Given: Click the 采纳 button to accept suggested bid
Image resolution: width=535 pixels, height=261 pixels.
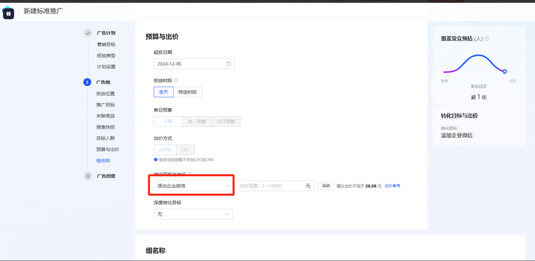Looking at the screenshot, I should tap(326, 186).
